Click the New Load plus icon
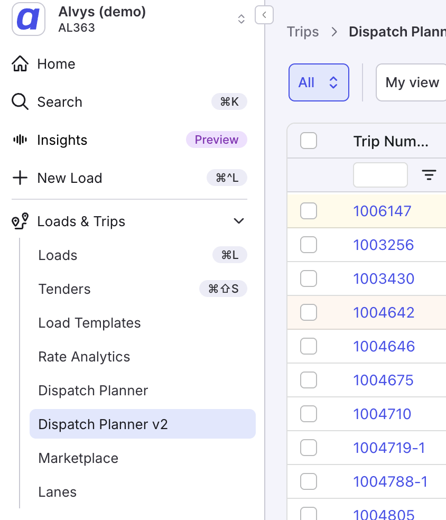The image size is (446, 520). [20, 178]
